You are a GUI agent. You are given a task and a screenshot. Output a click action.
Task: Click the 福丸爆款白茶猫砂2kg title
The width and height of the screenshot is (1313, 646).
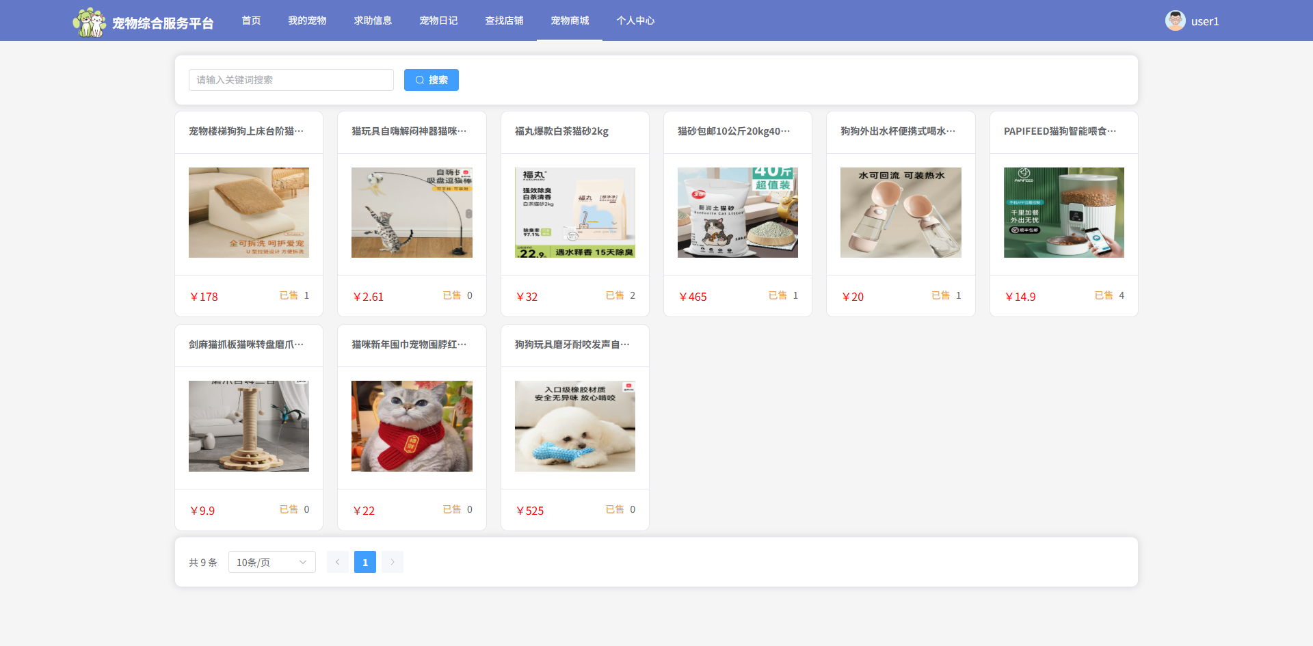point(561,131)
